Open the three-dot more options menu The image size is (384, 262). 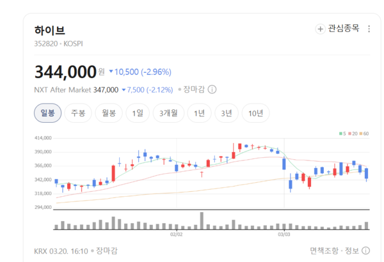(369, 29)
